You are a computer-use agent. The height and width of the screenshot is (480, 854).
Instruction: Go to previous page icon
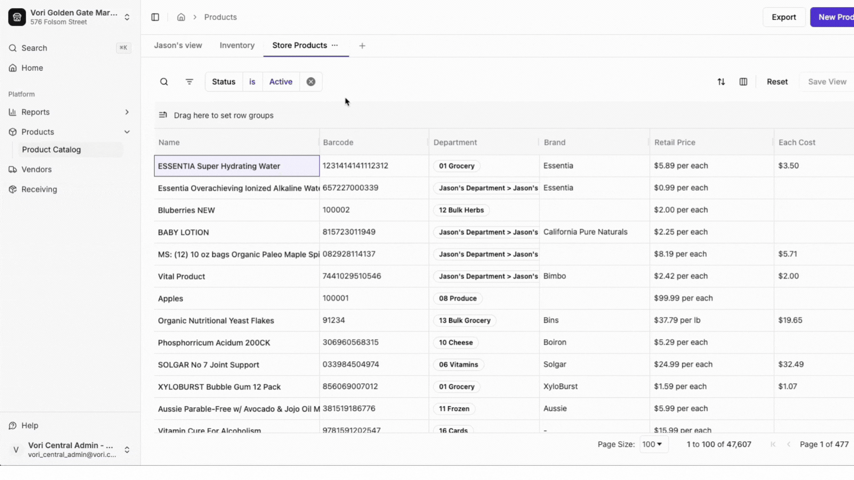point(789,444)
